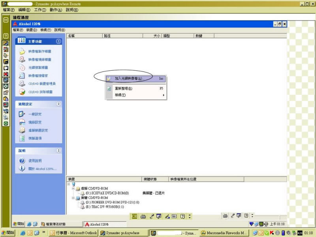This screenshot has width=316, height=237.
Task: Open CD/DVD 裝置管理員 via its icon
Action: pos(22,84)
